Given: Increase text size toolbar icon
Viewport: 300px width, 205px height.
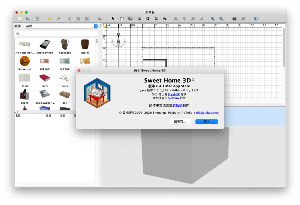Looking at the screenshot, I should (x=175, y=18).
